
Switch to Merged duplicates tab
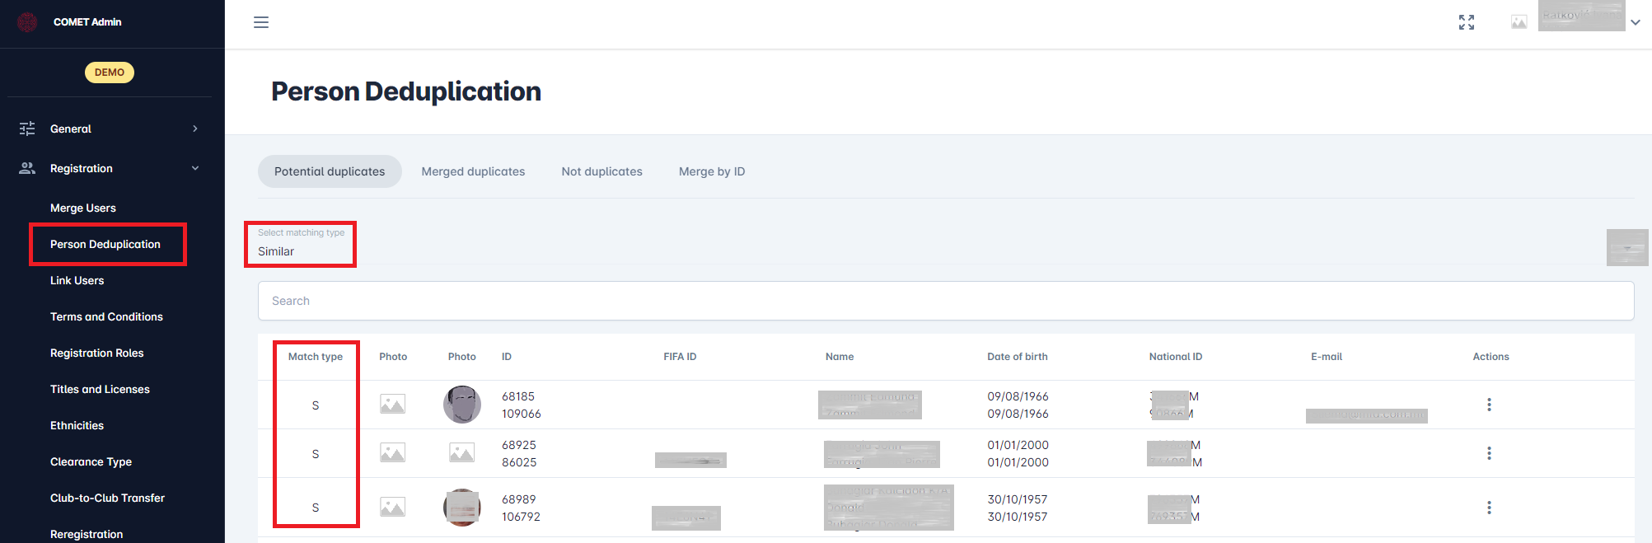coord(473,171)
